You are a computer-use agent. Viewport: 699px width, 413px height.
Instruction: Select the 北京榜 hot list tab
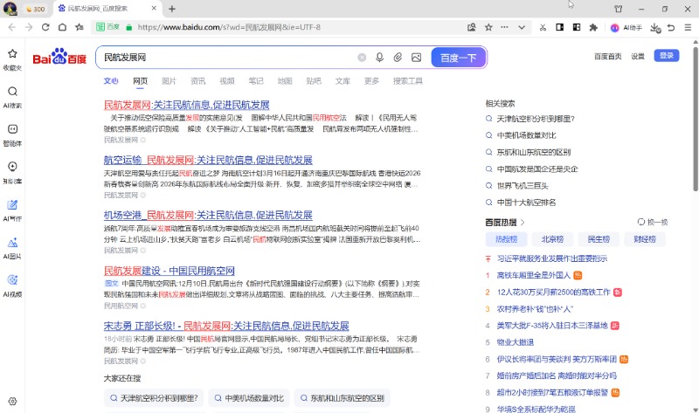tap(552, 238)
